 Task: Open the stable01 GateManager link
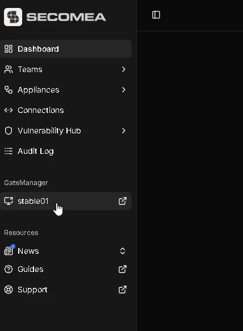[66, 201]
